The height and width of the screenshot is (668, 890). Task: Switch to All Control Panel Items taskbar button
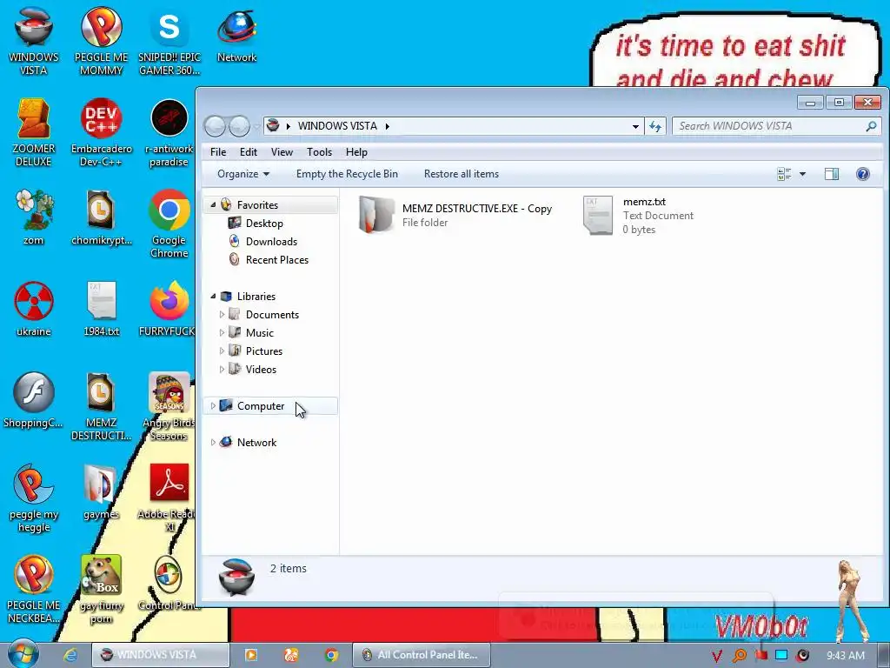point(422,655)
